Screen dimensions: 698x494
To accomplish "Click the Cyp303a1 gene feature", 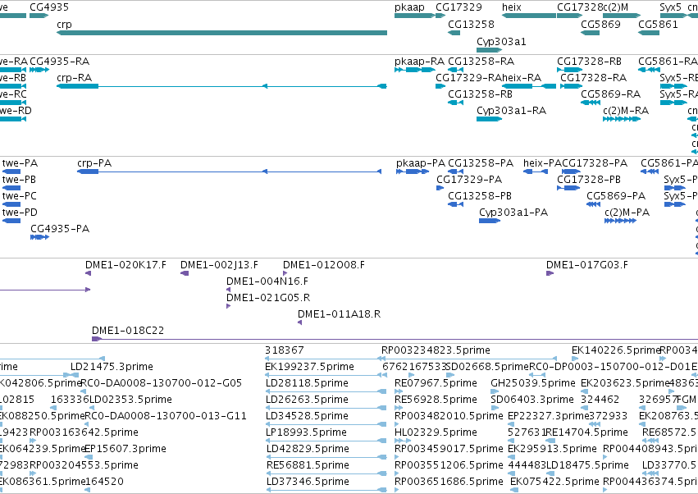I will (x=489, y=50).
